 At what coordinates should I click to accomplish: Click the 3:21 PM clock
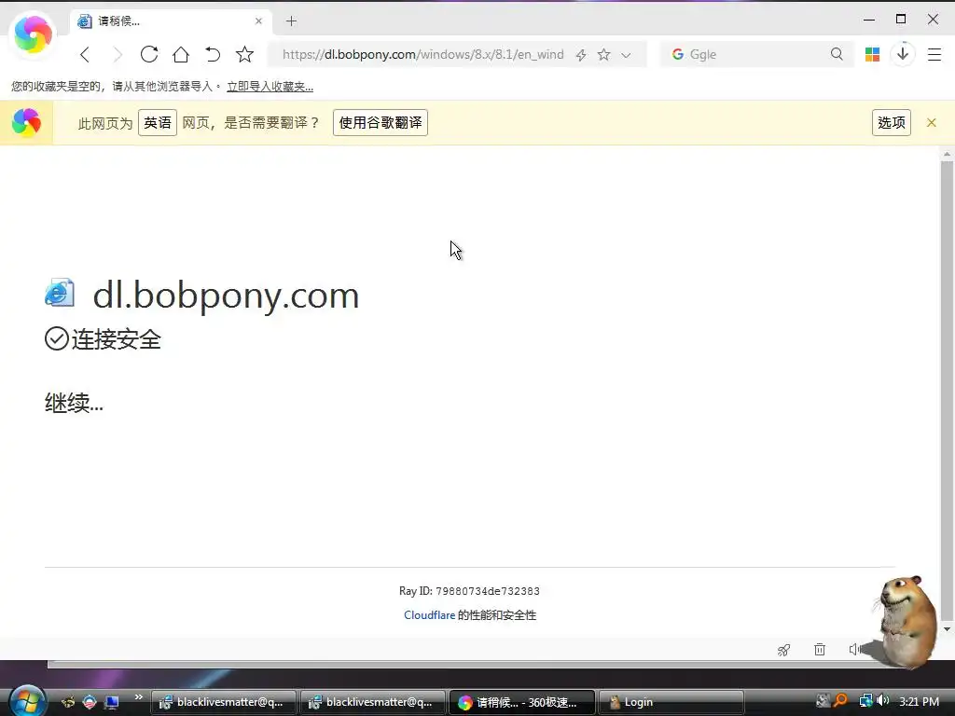click(919, 701)
